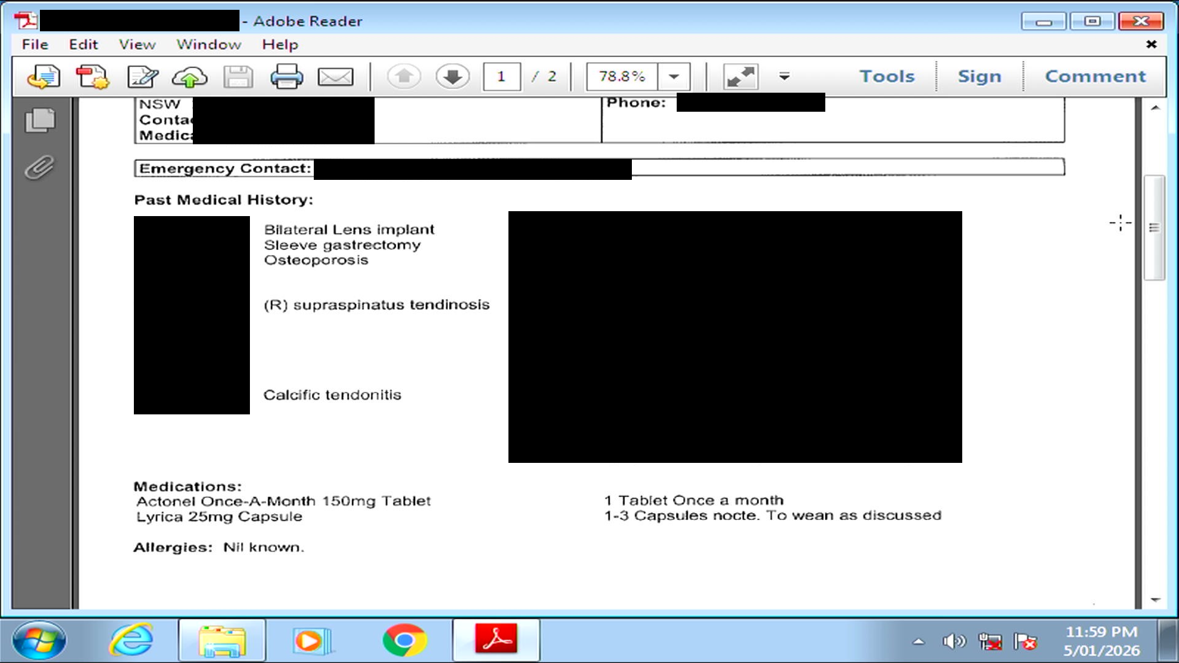This screenshot has width=1179, height=663.
Task: Click the page number input field
Action: [x=502, y=77]
